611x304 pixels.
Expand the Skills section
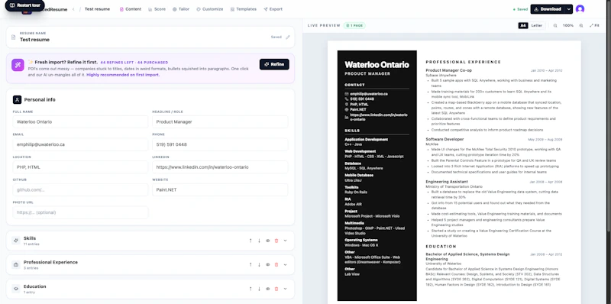[285, 241]
